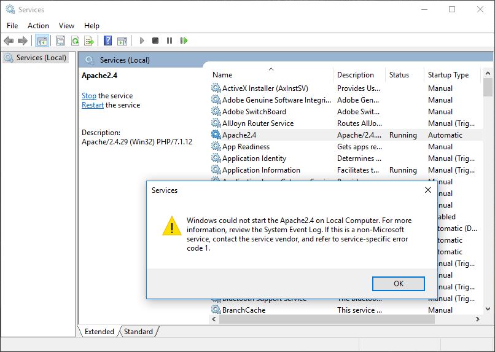Switch to the Standard tab
This screenshot has width=495, height=352.
pos(138,332)
